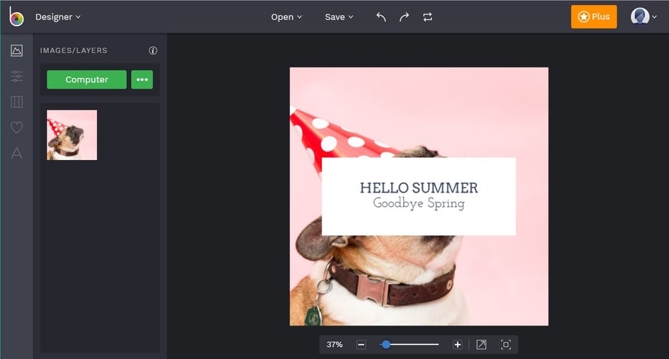Open the Designer mode dropdown
The height and width of the screenshot is (359, 669).
57,17
